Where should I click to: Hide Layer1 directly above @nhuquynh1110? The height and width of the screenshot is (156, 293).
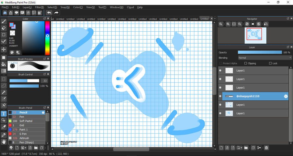coord(220,88)
